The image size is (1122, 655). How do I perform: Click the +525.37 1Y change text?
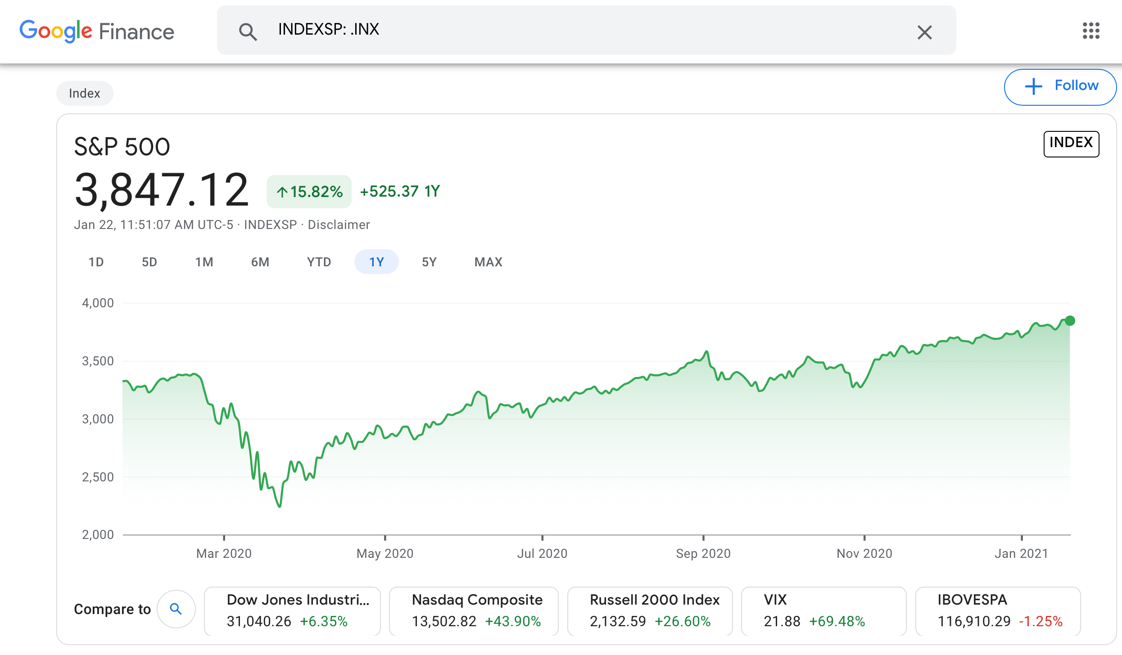(400, 191)
